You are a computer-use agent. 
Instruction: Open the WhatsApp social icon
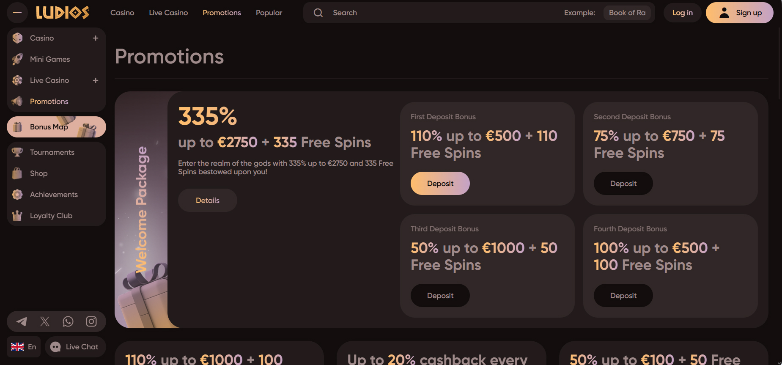pos(68,321)
